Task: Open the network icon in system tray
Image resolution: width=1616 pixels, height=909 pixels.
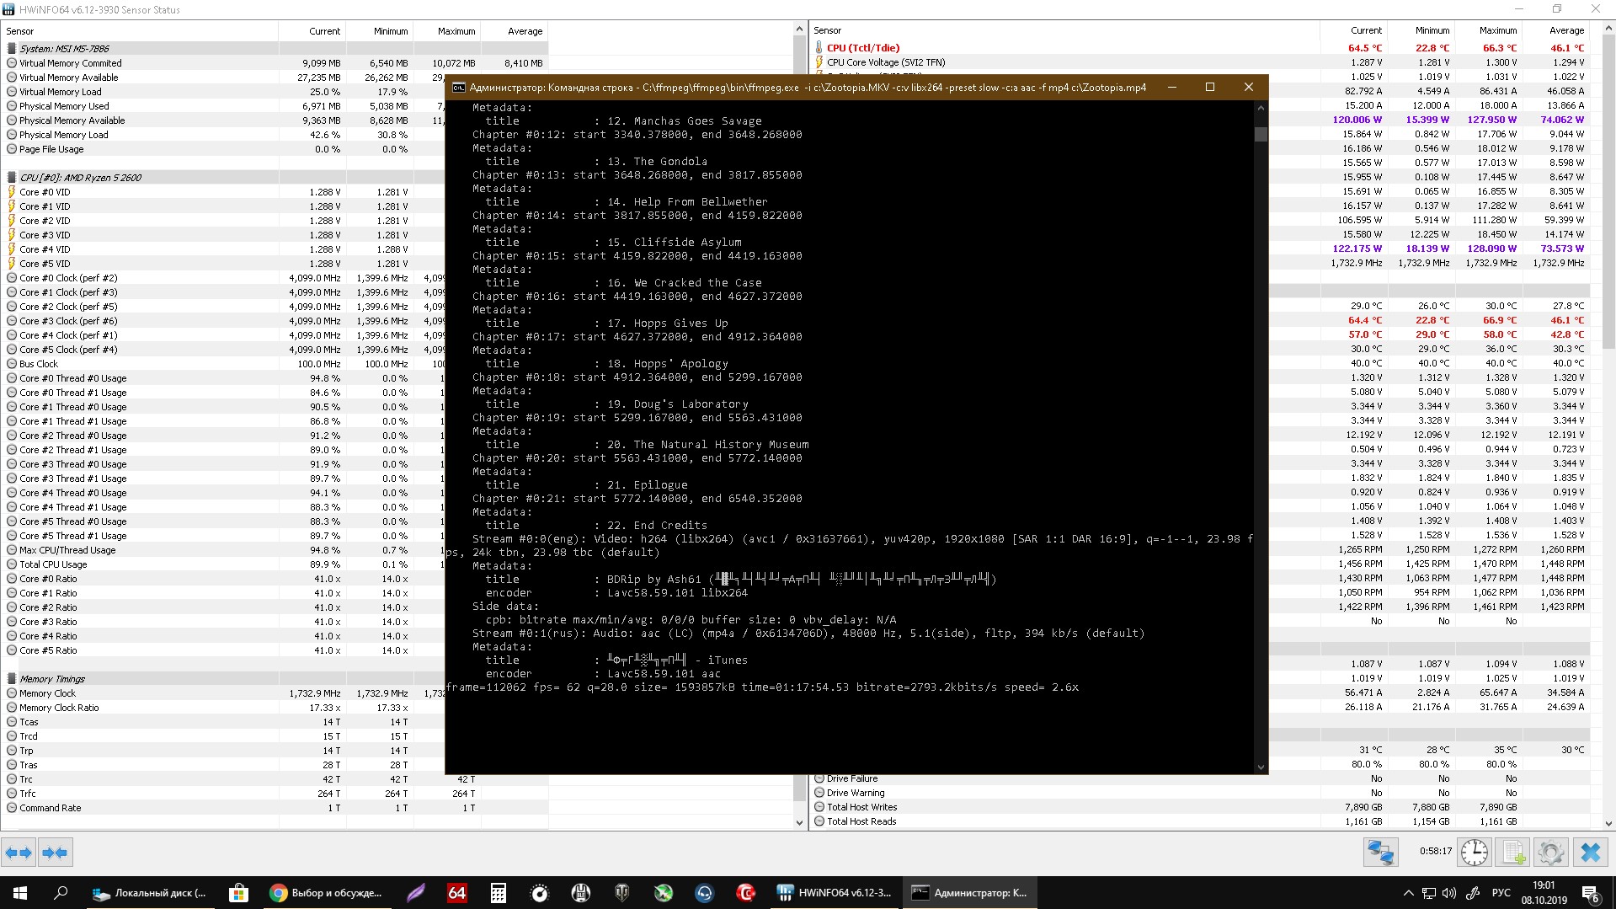Action: (1429, 893)
